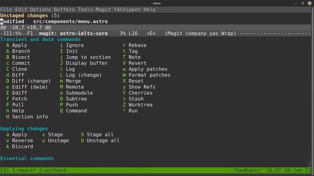This screenshot has height=176, width=314.
Task: Click S Stage all
Action: point(97,135)
